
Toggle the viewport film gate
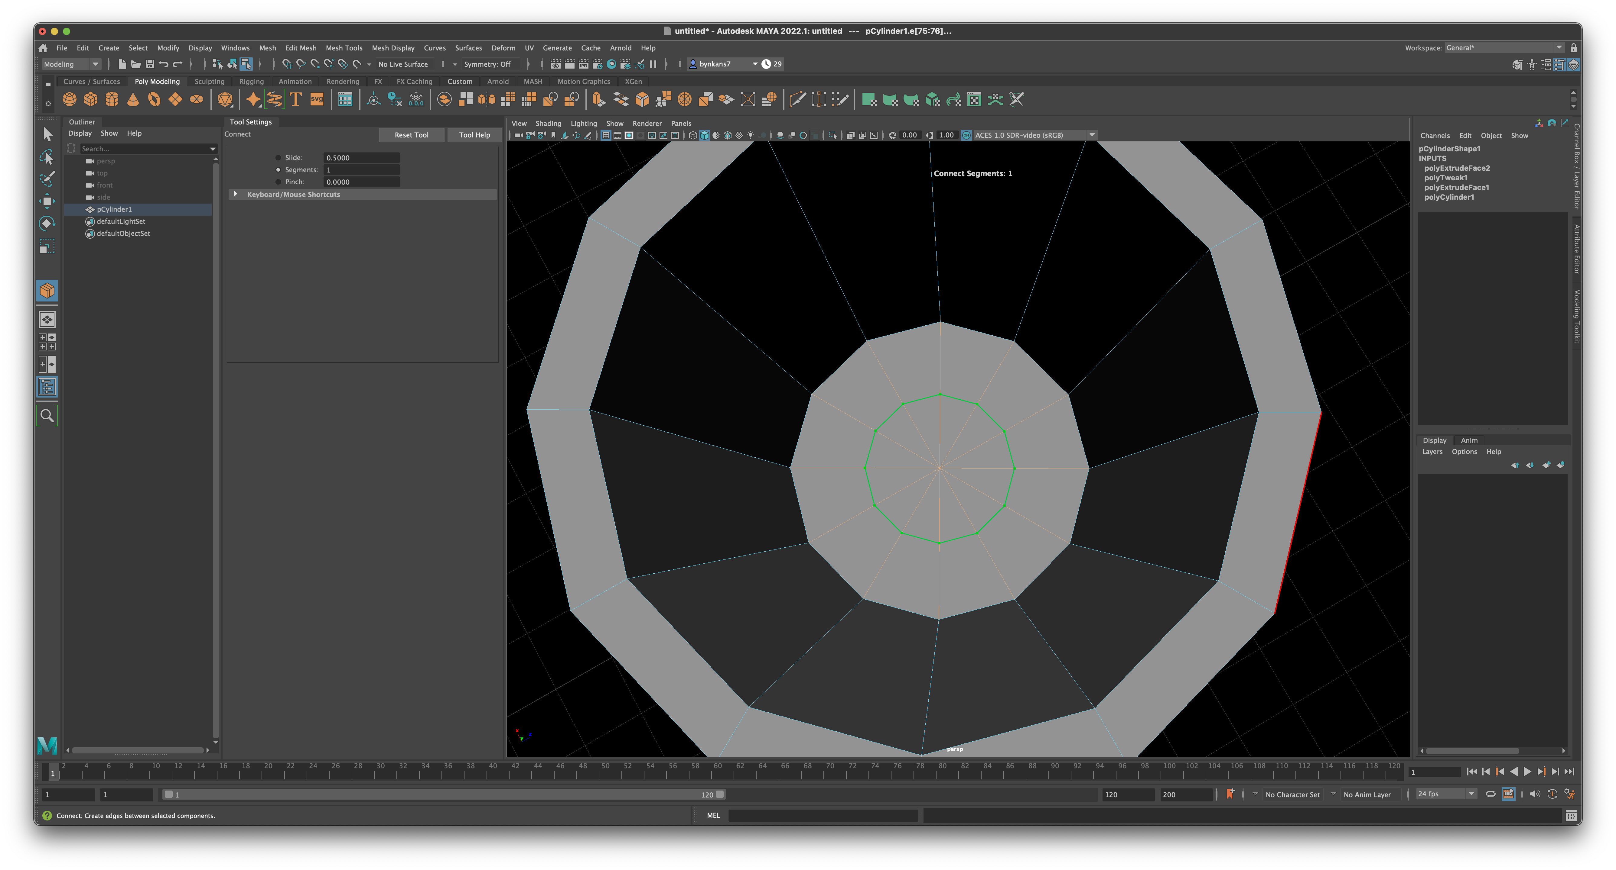pos(618,135)
